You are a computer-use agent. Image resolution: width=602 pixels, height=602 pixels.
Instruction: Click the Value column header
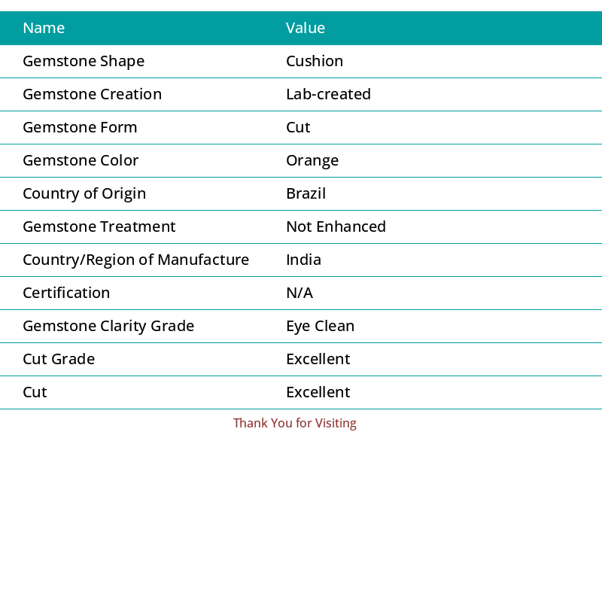[x=306, y=28]
